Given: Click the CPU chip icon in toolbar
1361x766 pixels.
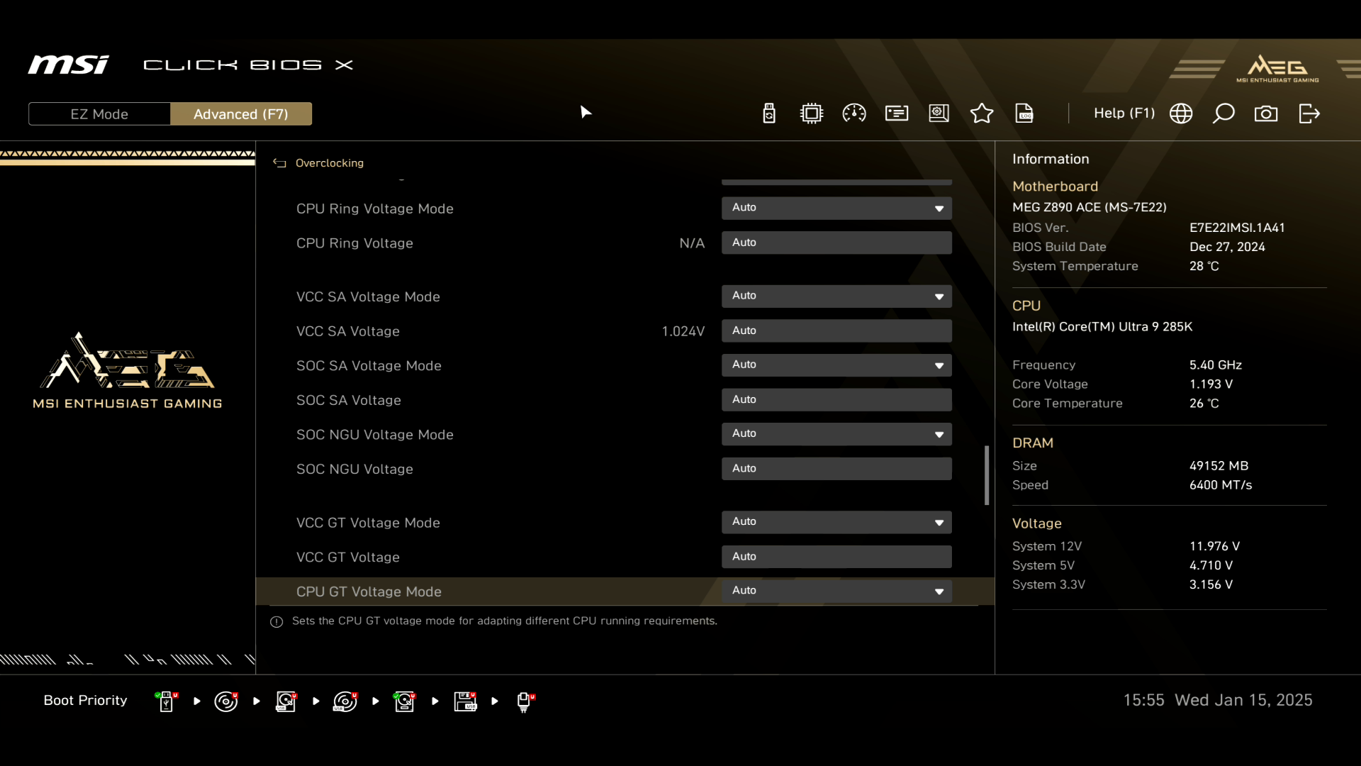Looking at the screenshot, I should [812, 113].
